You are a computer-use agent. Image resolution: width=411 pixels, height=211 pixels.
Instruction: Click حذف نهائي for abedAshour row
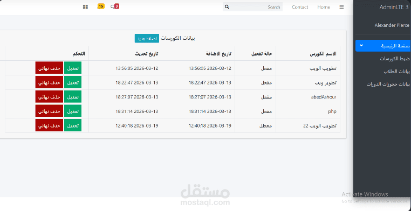tap(49, 96)
